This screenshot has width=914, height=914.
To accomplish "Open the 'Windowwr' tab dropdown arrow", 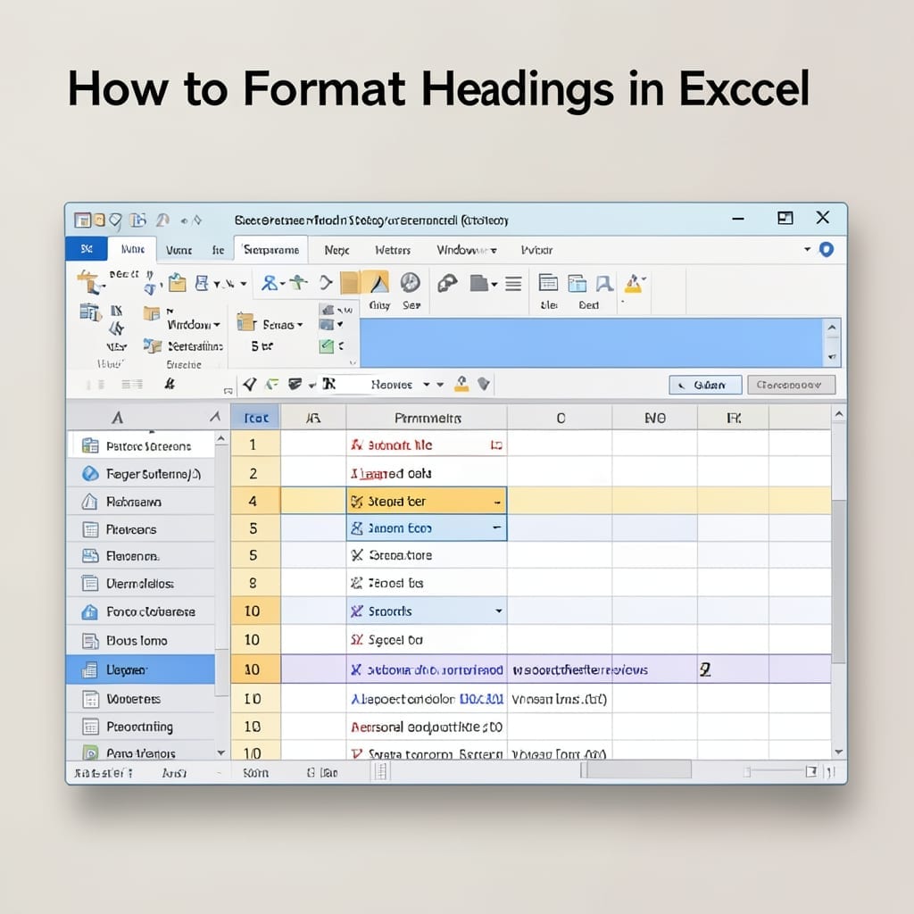I will (494, 251).
